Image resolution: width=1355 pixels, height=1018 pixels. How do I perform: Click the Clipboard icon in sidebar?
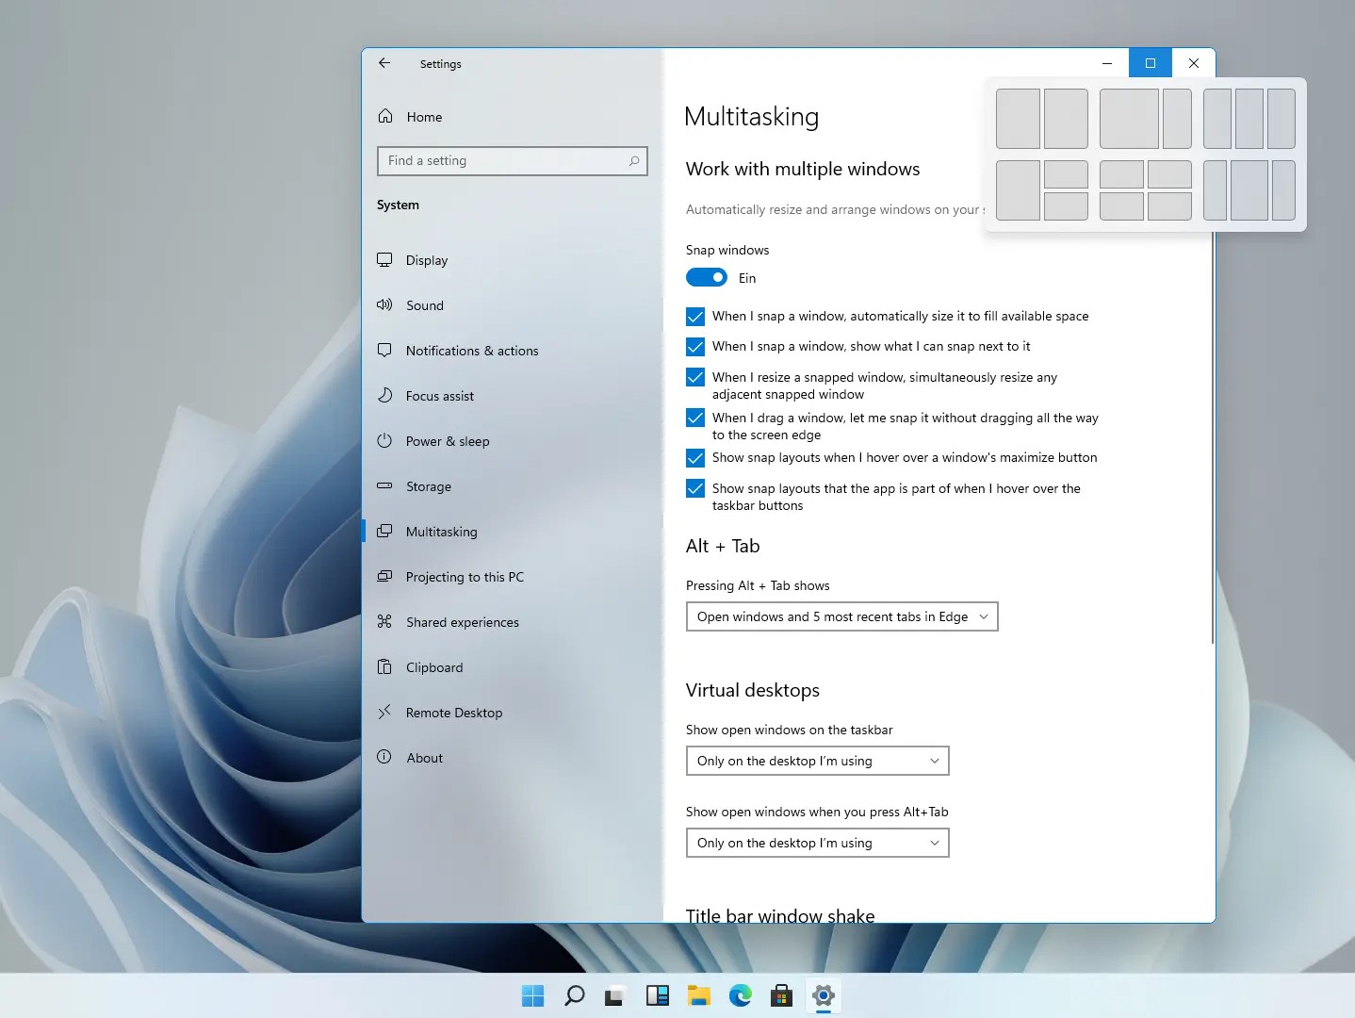tap(384, 667)
